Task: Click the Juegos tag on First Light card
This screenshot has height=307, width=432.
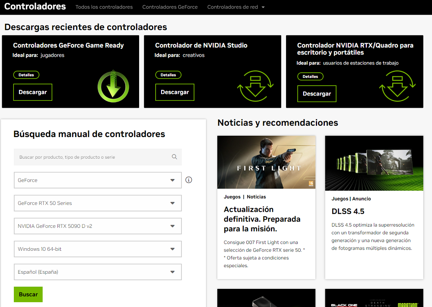Action: pos(232,197)
